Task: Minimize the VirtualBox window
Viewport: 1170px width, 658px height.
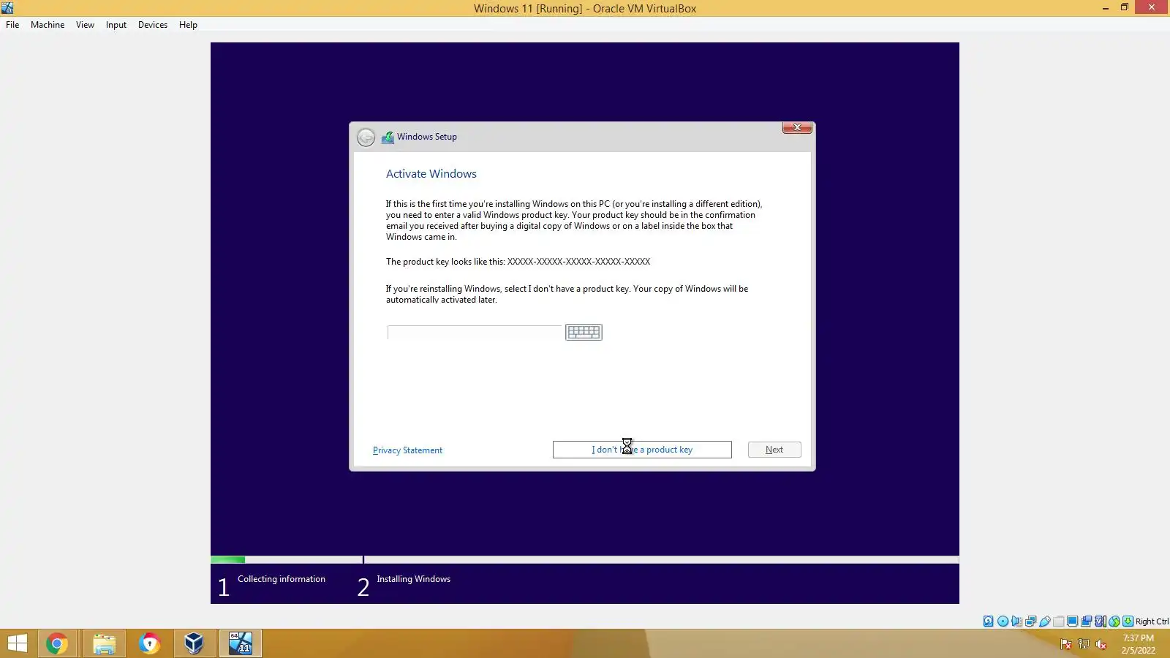Action: [1105, 7]
